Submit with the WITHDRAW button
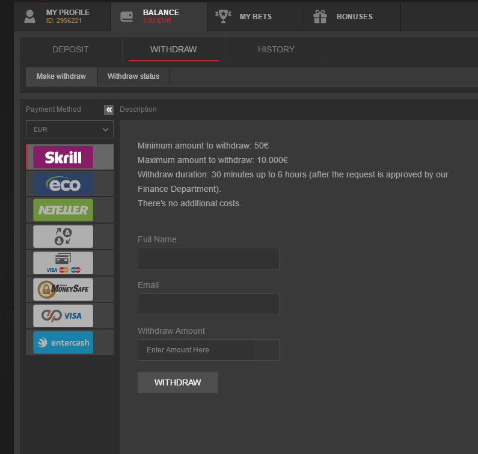This screenshot has width=478, height=454. pyautogui.click(x=177, y=382)
